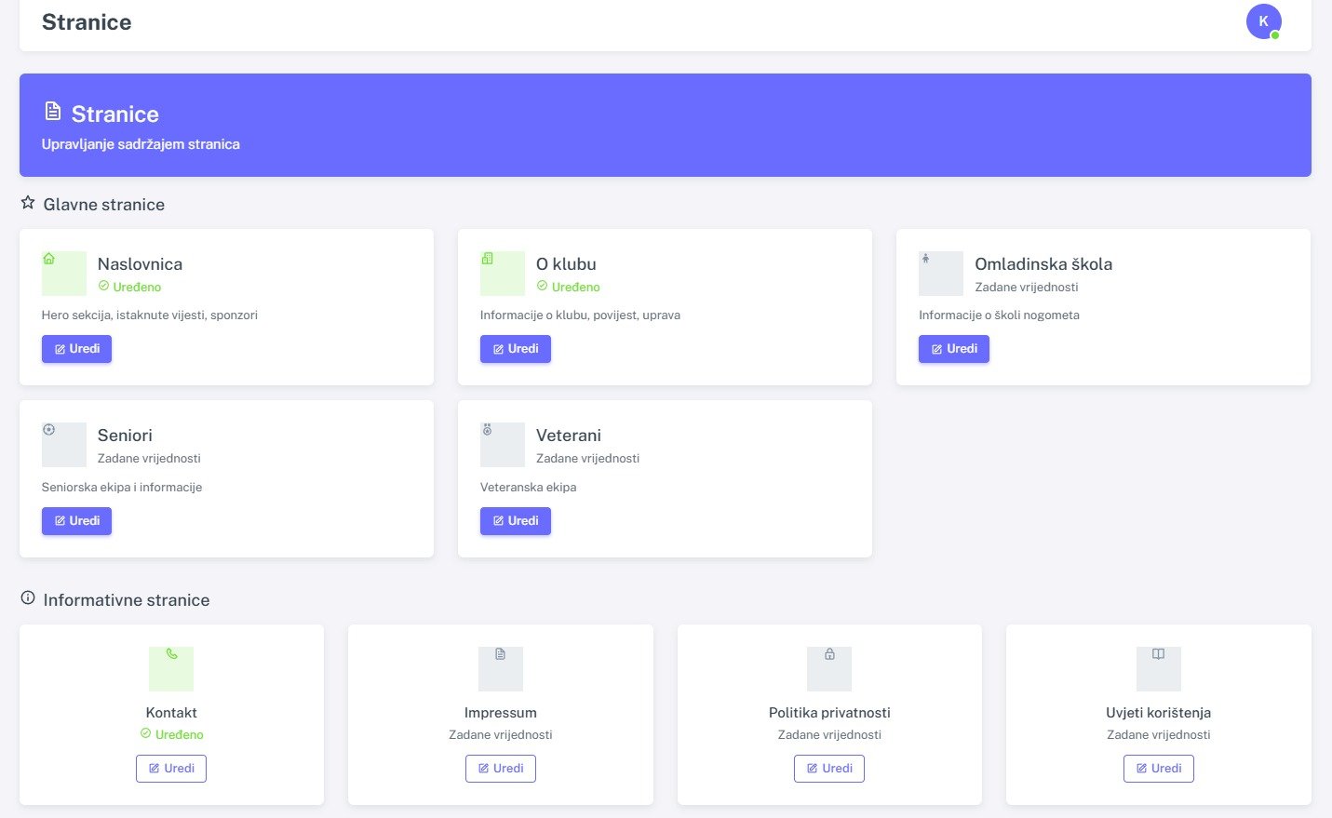The width and height of the screenshot is (1332, 818).
Task: Click the Upravljanje sadržajem stranica subtitle
Action: (141, 144)
